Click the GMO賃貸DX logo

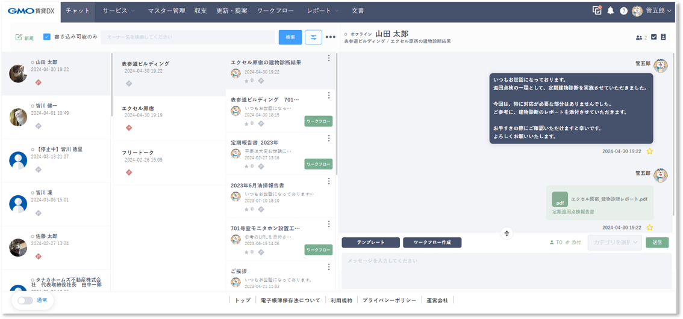tap(31, 11)
